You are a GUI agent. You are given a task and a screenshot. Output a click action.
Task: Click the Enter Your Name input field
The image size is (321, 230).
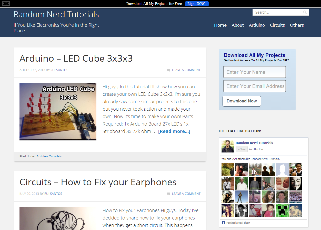tap(254, 72)
